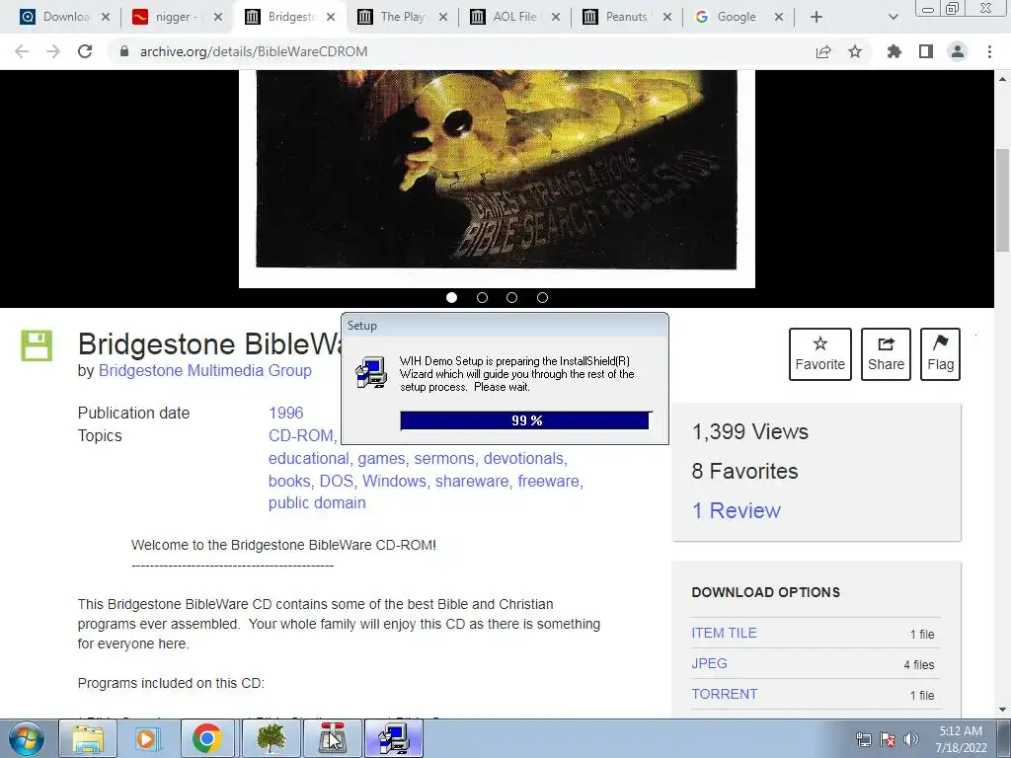Image resolution: width=1011 pixels, height=758 pixels.
Task: Open the Chrome three-dot menu
Action: pyautogui.click(x=989, y=51)
